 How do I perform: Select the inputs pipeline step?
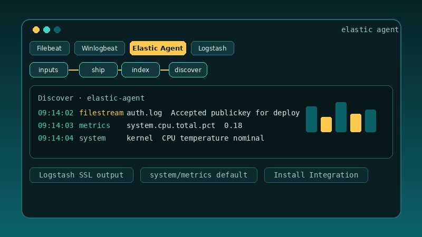pyautogui.click(x=49, y=70)
